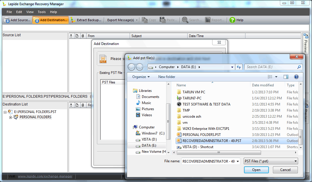Collapse the E:\PERSONAL FOLDERS.PST tree node
This screenshot has width=312, height=182.
[x=5, y=112]
